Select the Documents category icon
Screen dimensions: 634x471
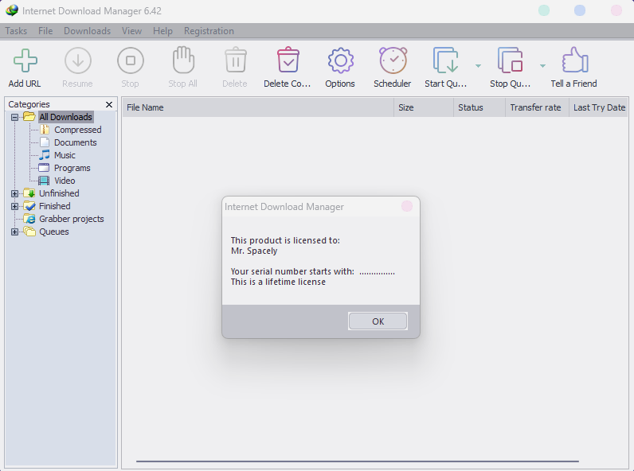45,142
